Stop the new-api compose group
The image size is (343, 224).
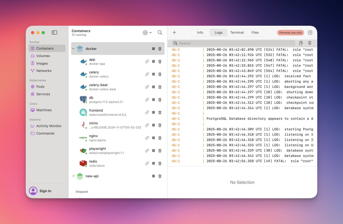point(153,176)
